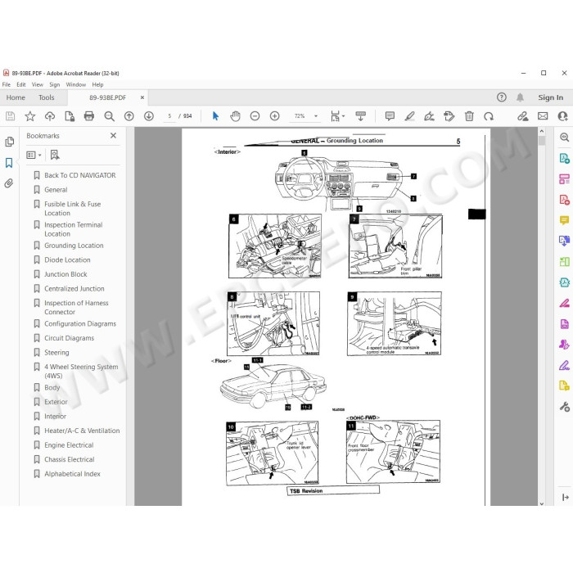Click the vertical scrollbar up arrow
Screen dimensions: 573x573
coord(542,131)
